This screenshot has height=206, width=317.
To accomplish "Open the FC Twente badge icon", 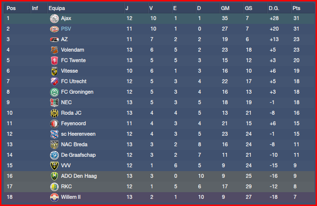I will tap(54, 60).
